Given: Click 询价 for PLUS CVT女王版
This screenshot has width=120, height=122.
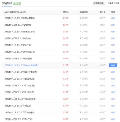Looking at the screenshot, I should (x=113, y=106).
